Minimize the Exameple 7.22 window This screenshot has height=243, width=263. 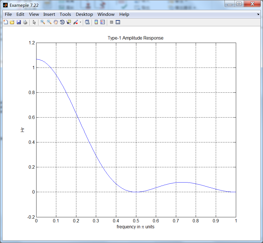(x=230, y=4)
